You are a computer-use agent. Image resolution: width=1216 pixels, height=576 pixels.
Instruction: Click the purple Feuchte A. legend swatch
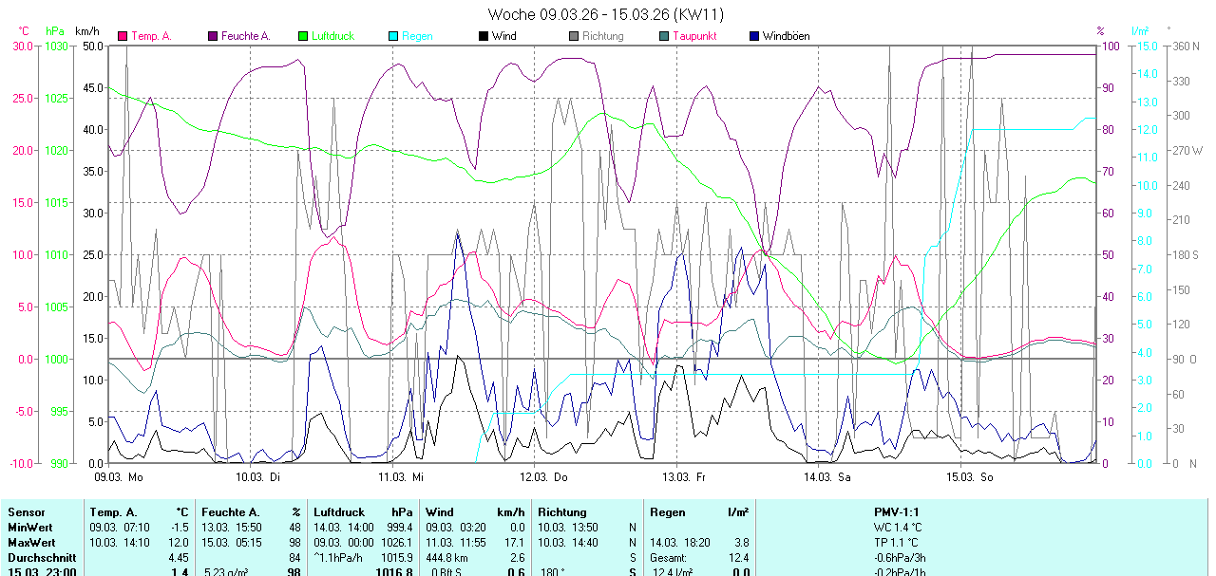click(x=213, y=36)
